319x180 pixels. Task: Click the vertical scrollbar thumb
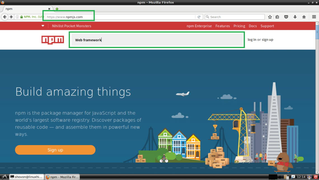coord(317,32)
